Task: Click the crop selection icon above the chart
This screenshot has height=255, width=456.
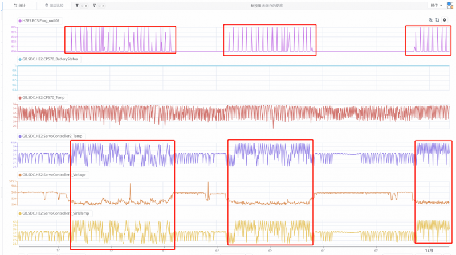Action: coord(437,20)
